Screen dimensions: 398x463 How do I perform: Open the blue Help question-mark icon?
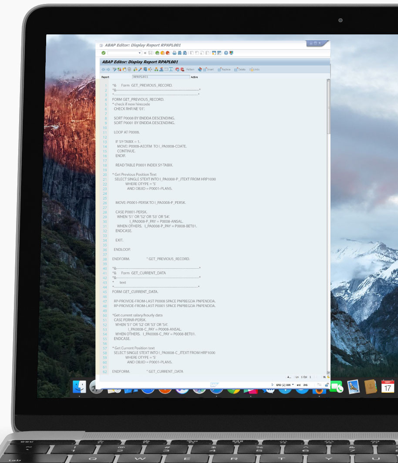pos(226,53)
